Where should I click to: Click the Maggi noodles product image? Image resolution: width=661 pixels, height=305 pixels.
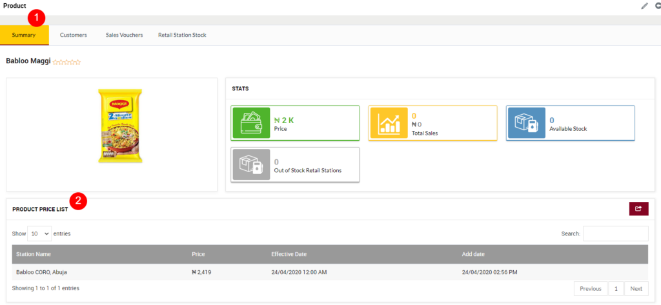pos(120,126)
